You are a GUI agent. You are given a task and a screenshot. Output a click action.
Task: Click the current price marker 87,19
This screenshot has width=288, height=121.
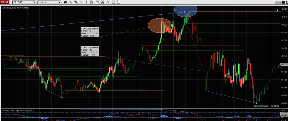284,64
